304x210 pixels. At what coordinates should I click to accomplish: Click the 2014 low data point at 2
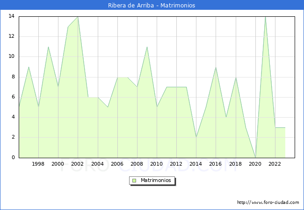click(x=196, y=137)
